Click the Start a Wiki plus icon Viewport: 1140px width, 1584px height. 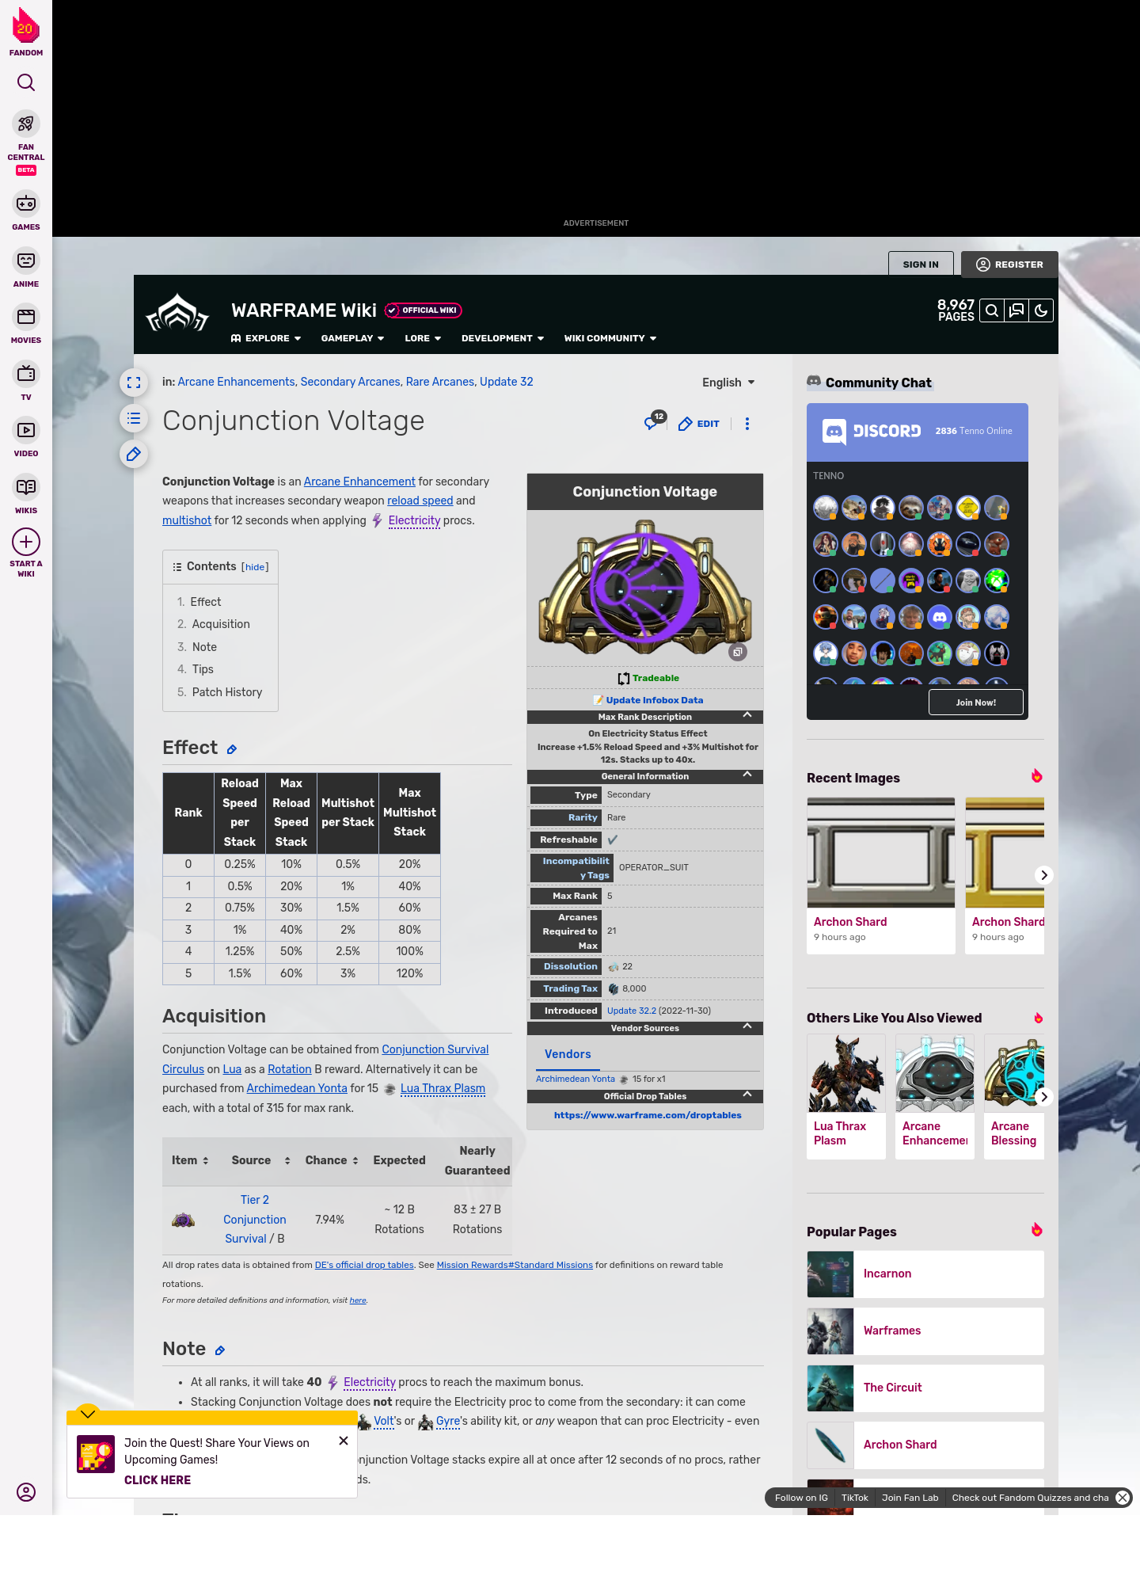pyautogui.click(x=26, y=543)
